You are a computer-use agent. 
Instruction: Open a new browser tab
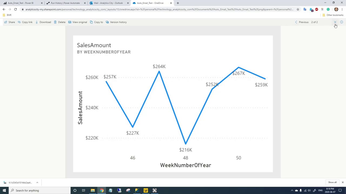[x=178, y=3]
